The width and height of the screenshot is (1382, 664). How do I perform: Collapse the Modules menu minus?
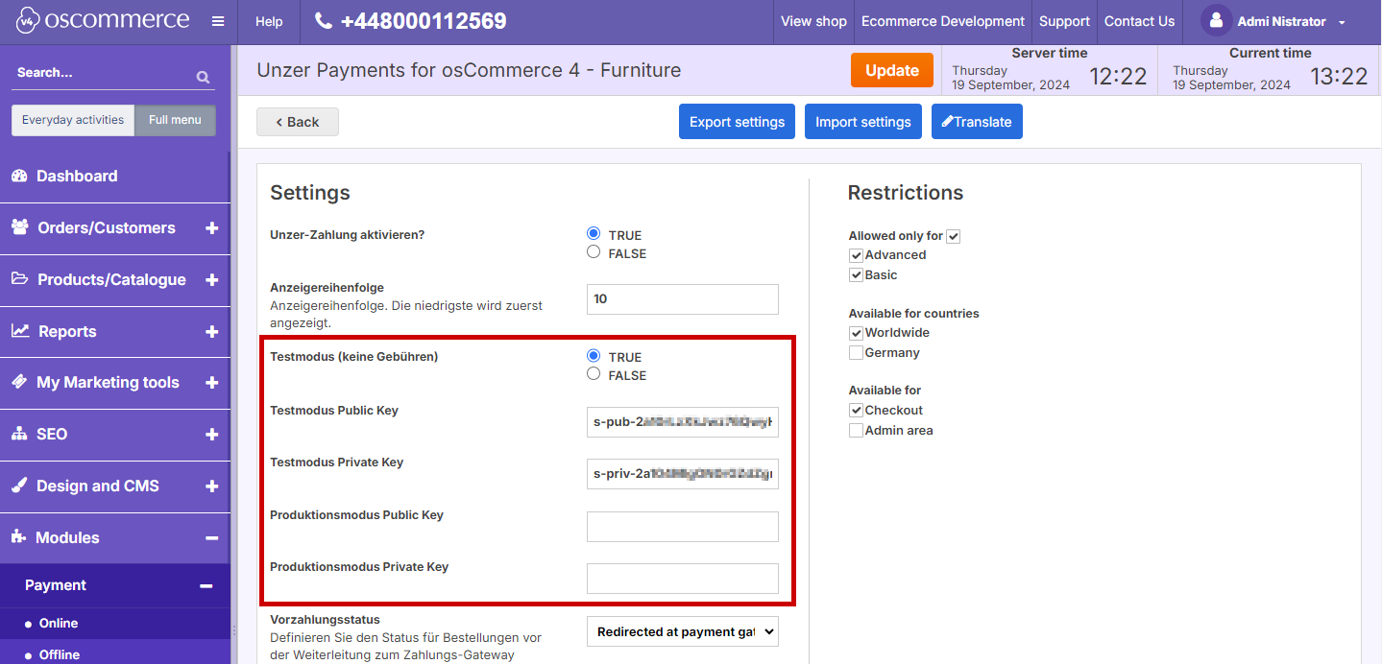[211, 538]
